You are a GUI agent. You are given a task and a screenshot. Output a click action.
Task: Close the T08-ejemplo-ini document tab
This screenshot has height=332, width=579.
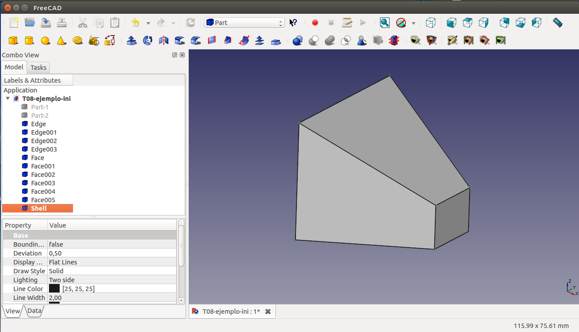tap(268, 312)
